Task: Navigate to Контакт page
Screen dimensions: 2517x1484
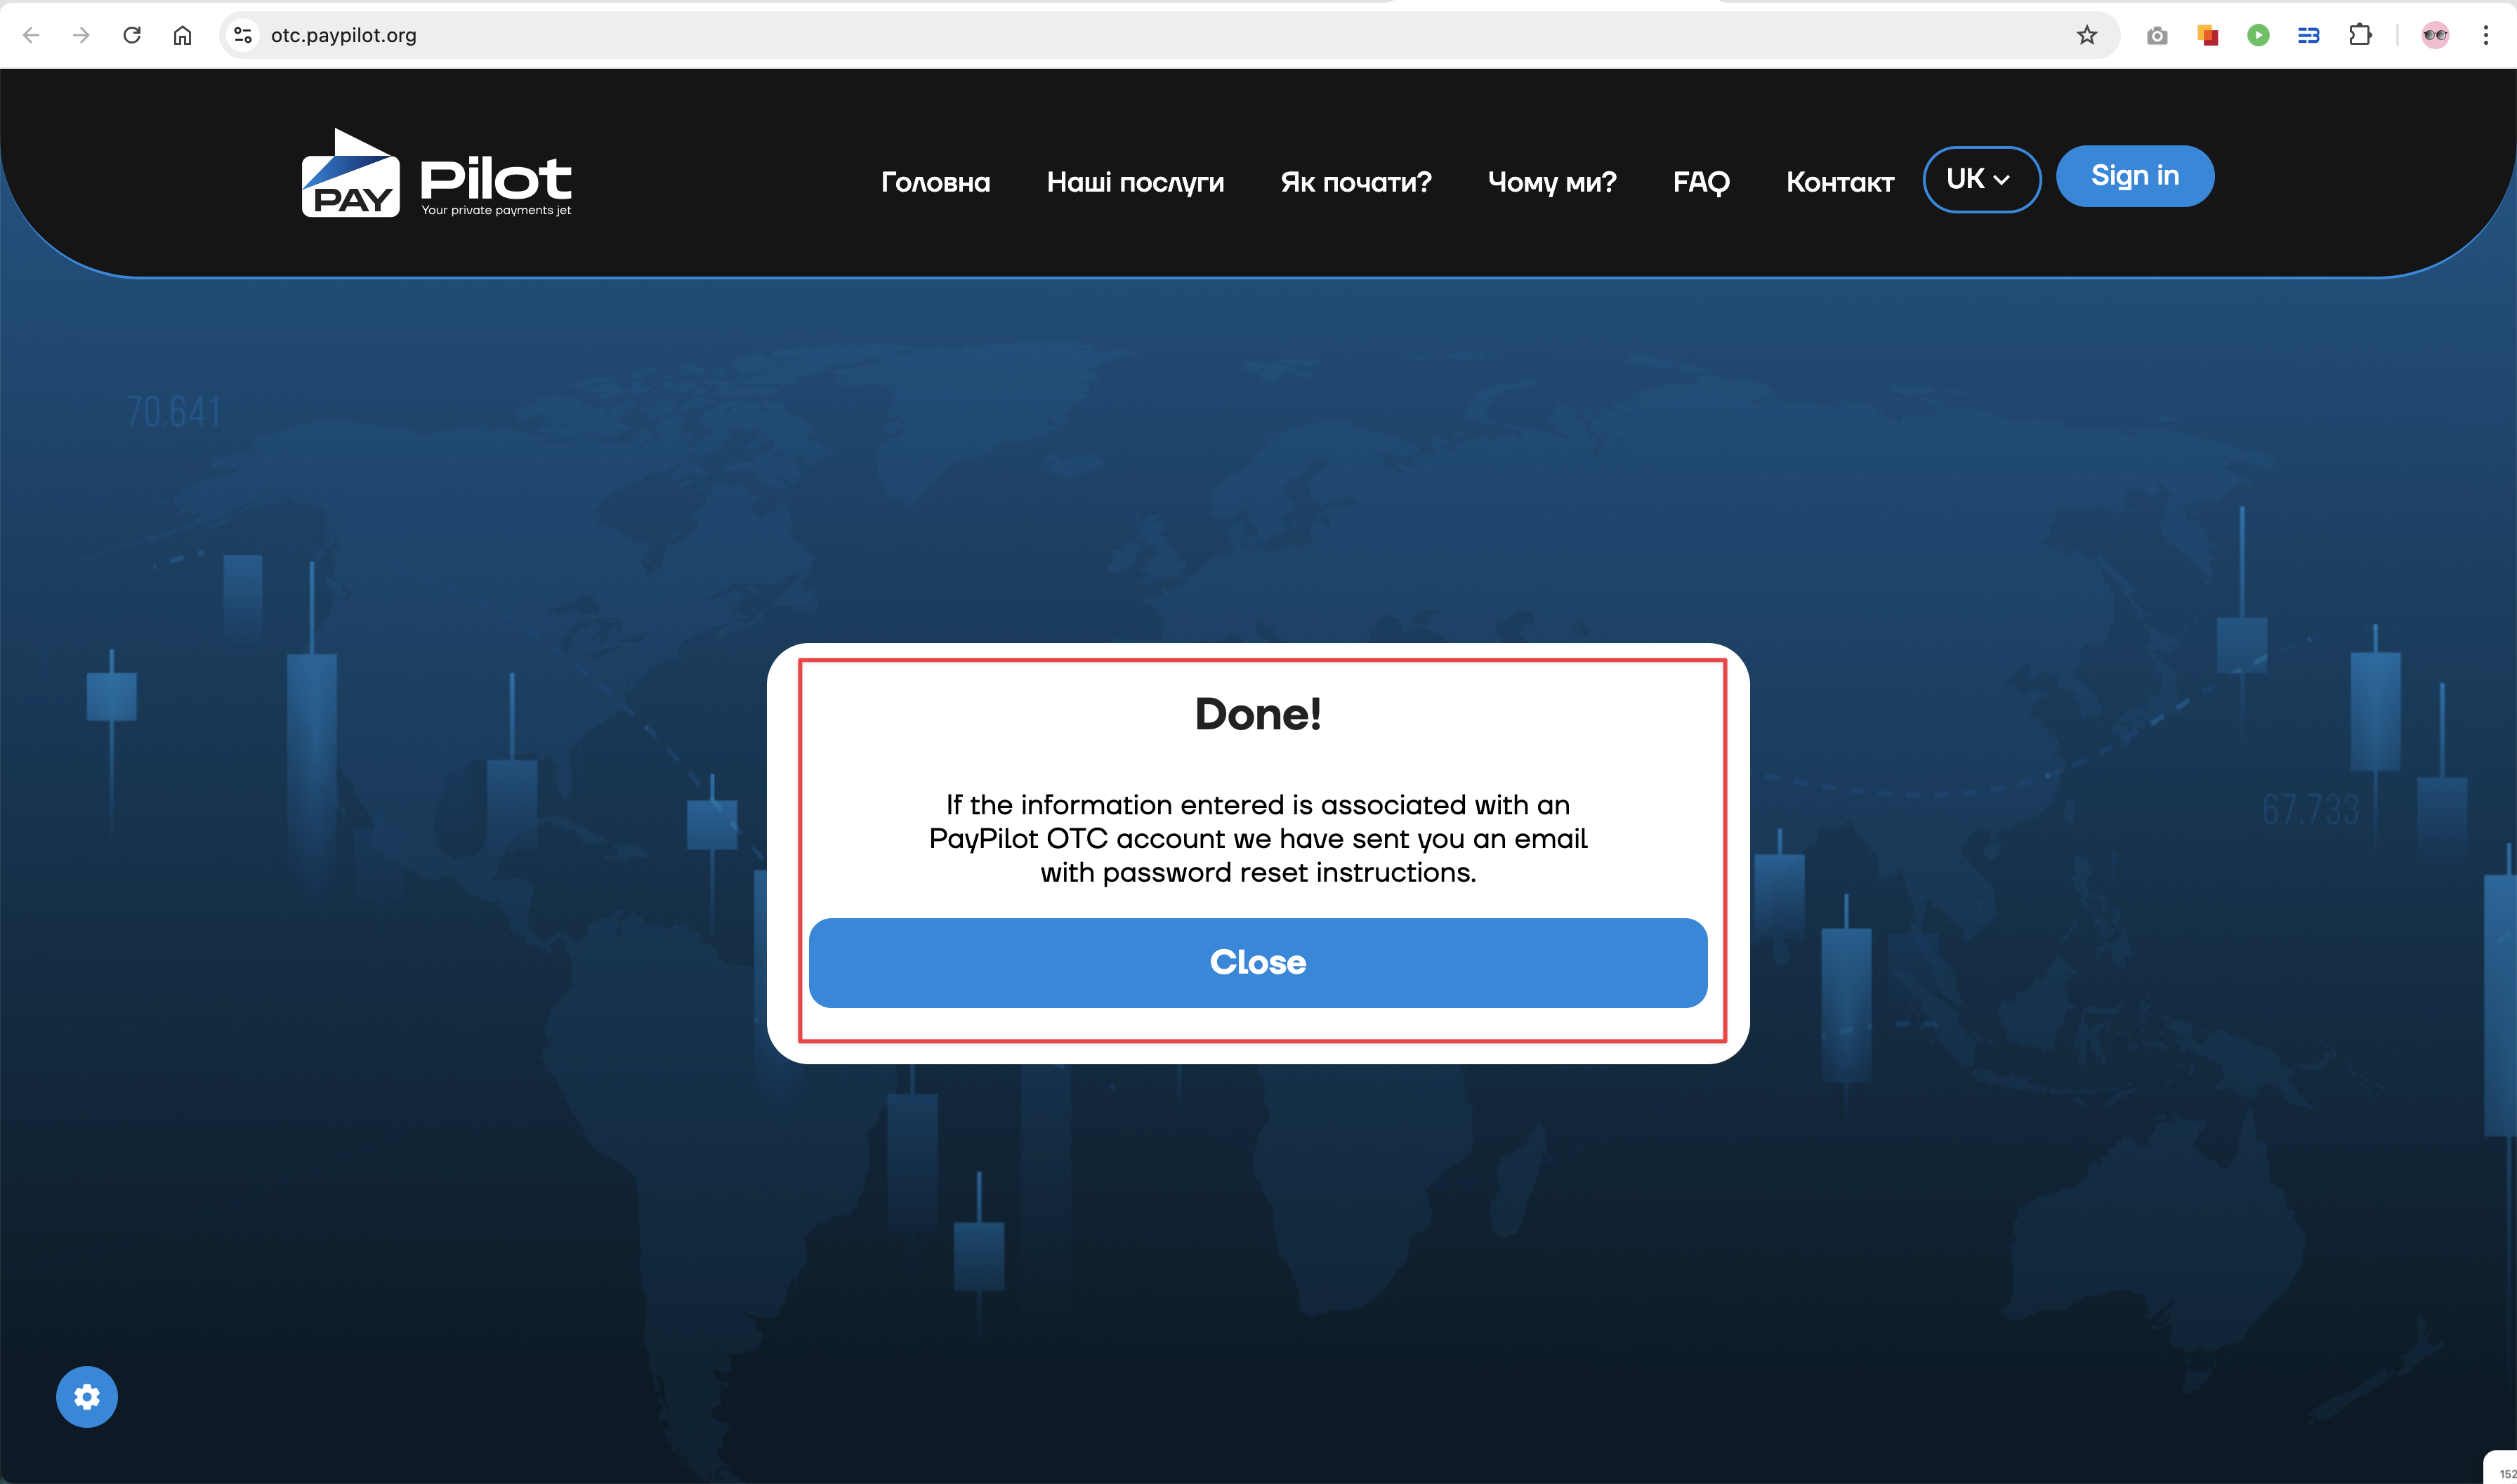Action: pos(1839,182)
